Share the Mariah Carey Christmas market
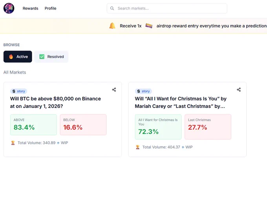Image resolution: width=267 pixels, height=223 pixels. 239,90
